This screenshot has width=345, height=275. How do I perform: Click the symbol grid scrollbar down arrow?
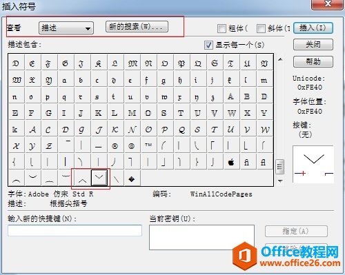(280, 181)
